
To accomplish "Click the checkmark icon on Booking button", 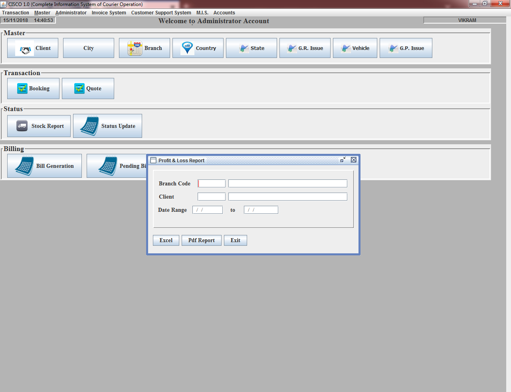I will (x=22, y=88).
